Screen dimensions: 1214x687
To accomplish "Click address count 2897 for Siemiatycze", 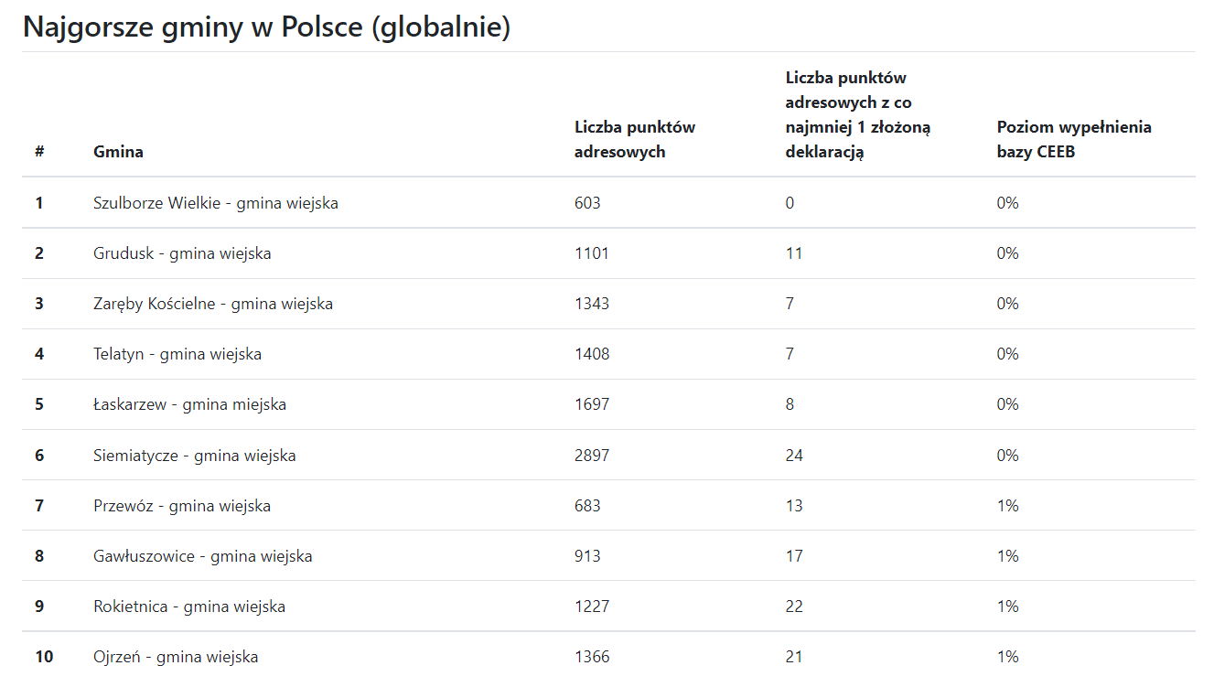I will pyautogui.click(x=591, y=456).
